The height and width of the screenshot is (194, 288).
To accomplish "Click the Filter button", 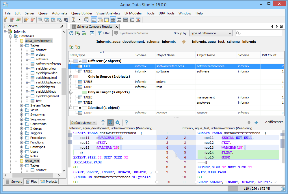I will 104,33.
